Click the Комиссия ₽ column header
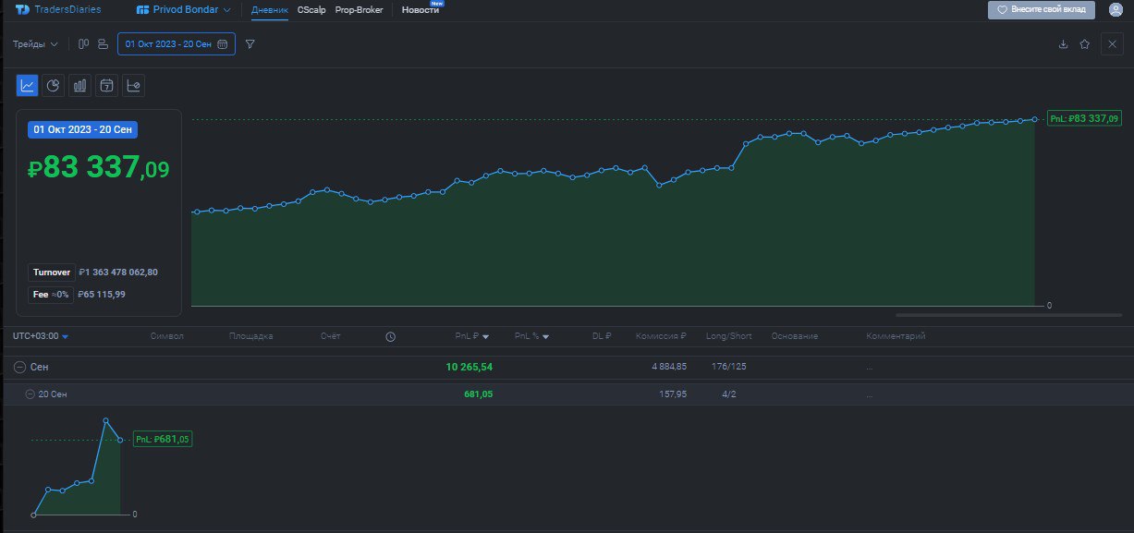Screen dimensions: 1134x533 pyautogui.click(x=661, y=336)
